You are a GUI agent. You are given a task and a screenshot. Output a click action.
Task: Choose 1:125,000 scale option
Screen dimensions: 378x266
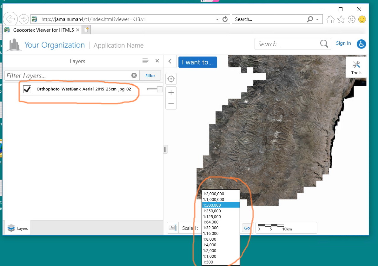(221, 216)
